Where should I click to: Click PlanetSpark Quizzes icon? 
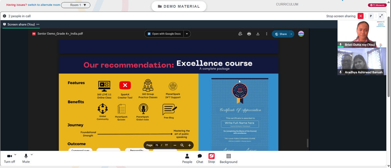click(x=122, y=109)
